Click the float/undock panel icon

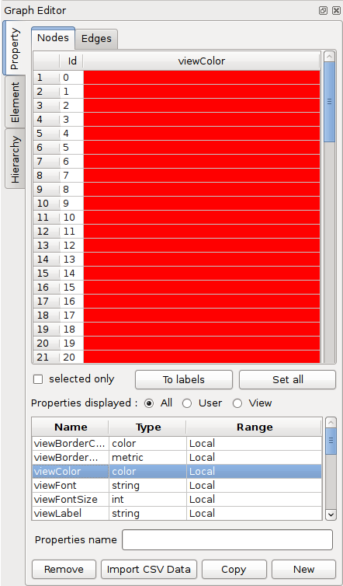324,10
